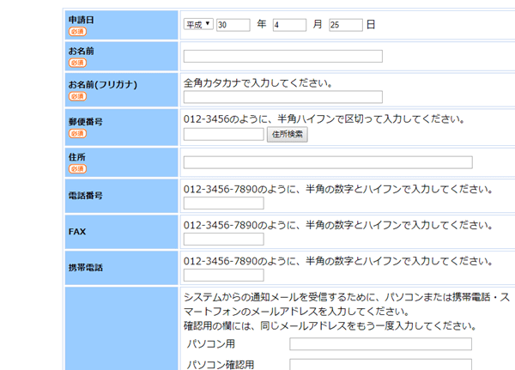
Task: Click the year field containing 30
Action: click(233, 25)
